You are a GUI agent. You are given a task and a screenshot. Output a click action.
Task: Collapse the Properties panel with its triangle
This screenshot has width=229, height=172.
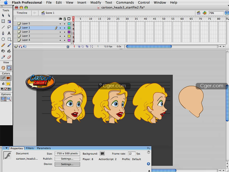pos(7,148)
